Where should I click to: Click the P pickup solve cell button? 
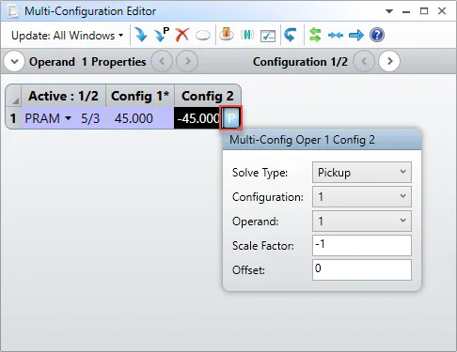pos(231,118)
